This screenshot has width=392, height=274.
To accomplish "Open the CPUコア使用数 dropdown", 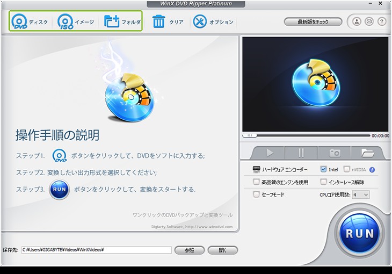I will pyautogui.click(x=361, y=194).
